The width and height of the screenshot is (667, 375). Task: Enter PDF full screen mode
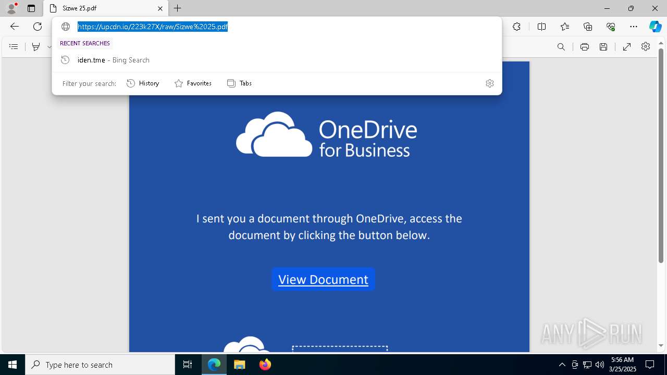click(627, 47)
